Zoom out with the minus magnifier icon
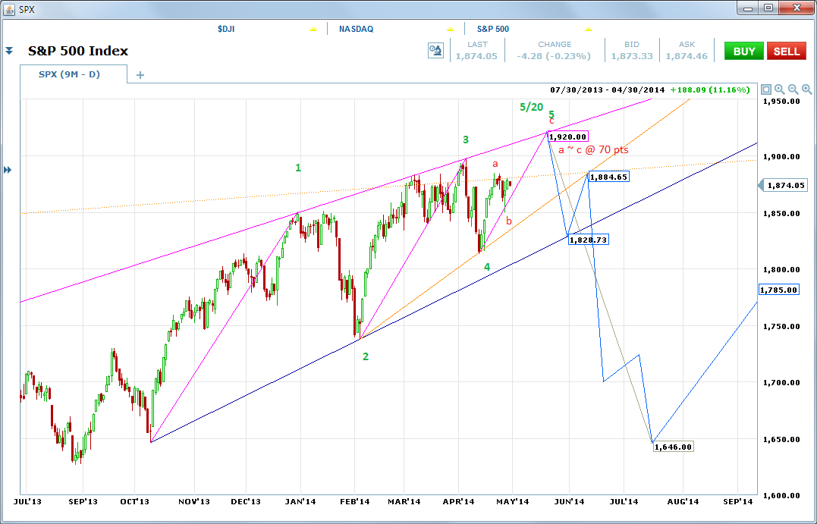 [793, 89]
